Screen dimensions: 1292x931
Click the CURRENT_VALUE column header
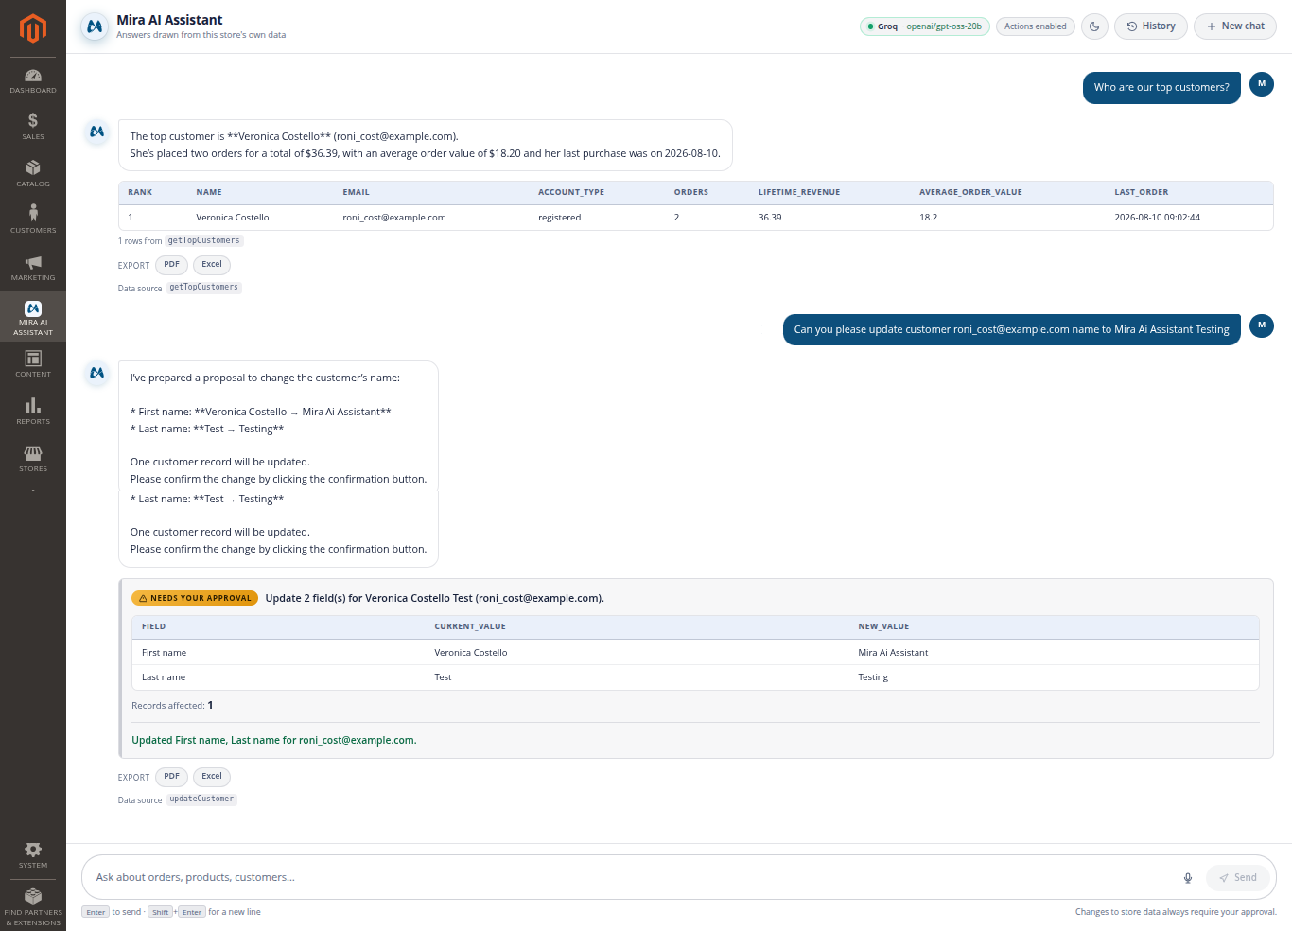click(470, 626)
